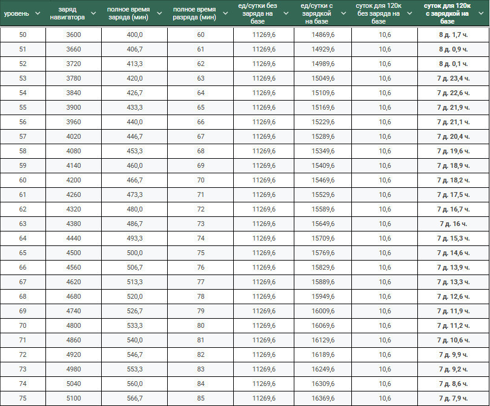Select cell '16189,6'

click(323, 354)
